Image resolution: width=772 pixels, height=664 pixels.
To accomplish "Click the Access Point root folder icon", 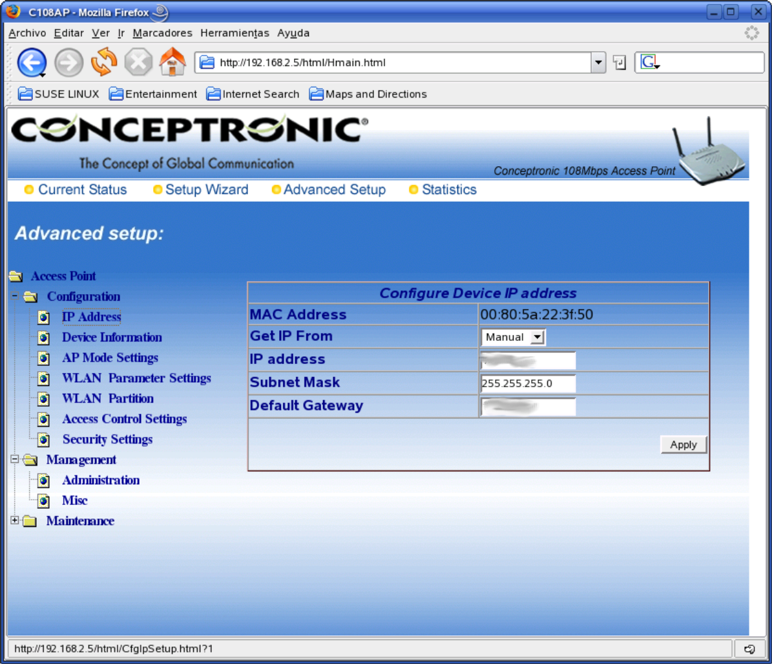I will 16,276.
